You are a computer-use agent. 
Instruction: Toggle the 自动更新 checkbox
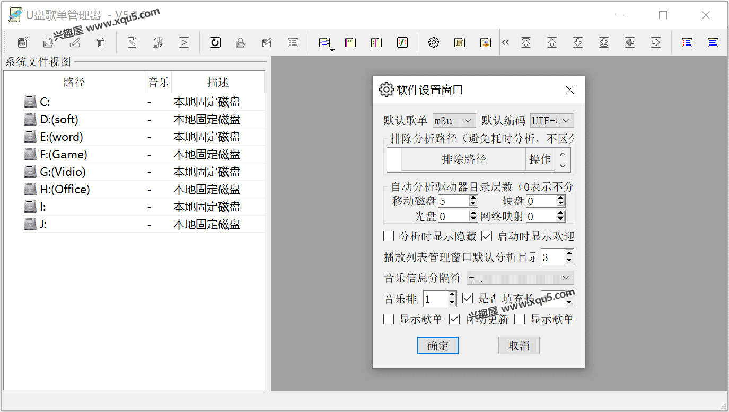point(454,319)
